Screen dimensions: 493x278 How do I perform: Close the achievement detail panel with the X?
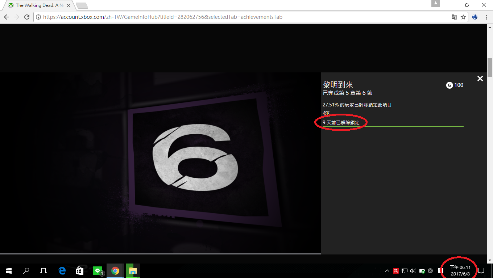point(480,79)
